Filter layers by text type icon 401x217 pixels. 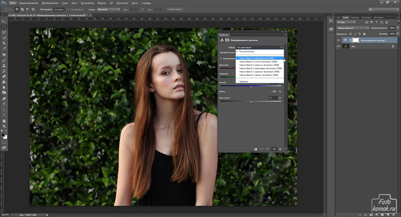point(376,22)
